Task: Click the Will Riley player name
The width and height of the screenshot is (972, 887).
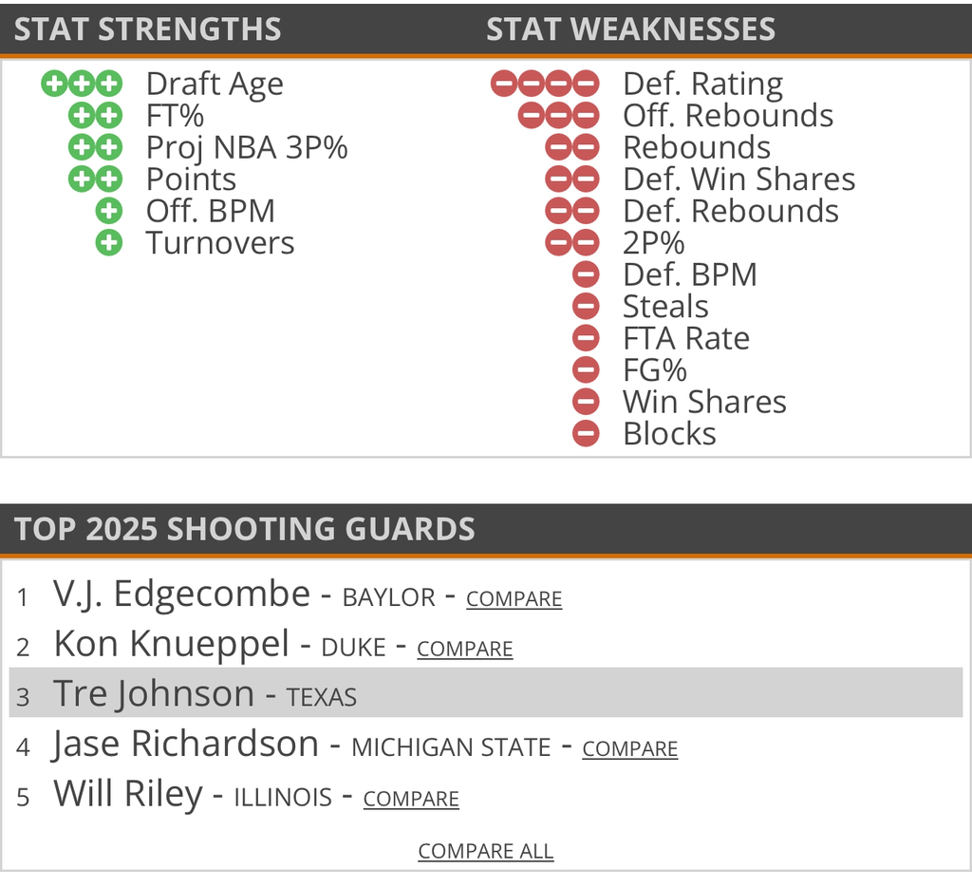Action: tap(128, 795)
